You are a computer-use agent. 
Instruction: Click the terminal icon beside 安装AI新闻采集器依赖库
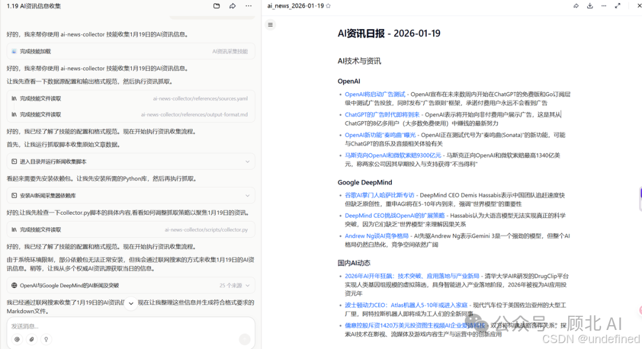pos(14,196)
